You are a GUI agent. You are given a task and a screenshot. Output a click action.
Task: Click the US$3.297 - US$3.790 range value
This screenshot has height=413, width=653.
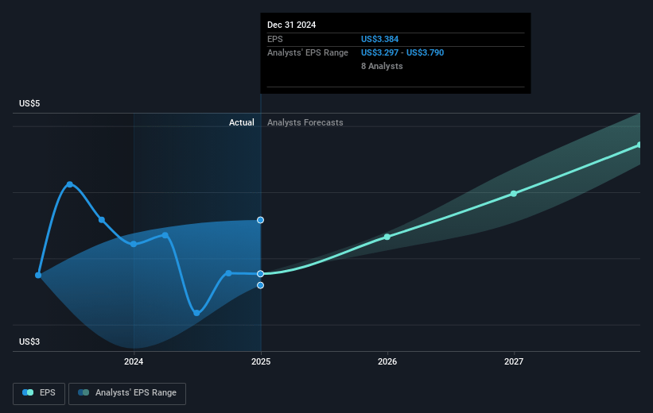(402, 53)
